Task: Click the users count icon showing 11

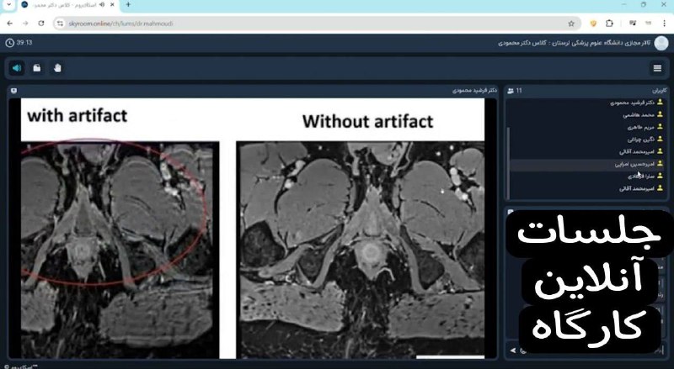Action: (x=511, y=90)
